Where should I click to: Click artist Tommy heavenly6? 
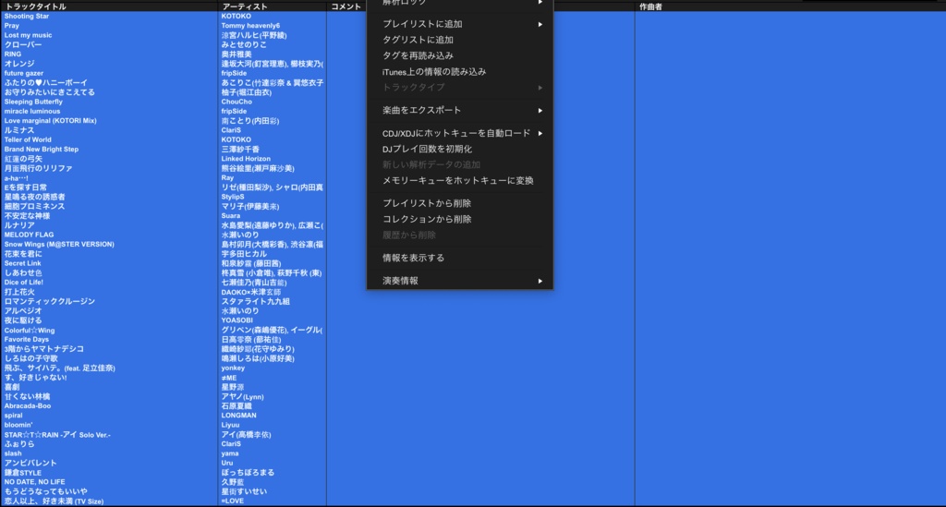coord(250,26)
